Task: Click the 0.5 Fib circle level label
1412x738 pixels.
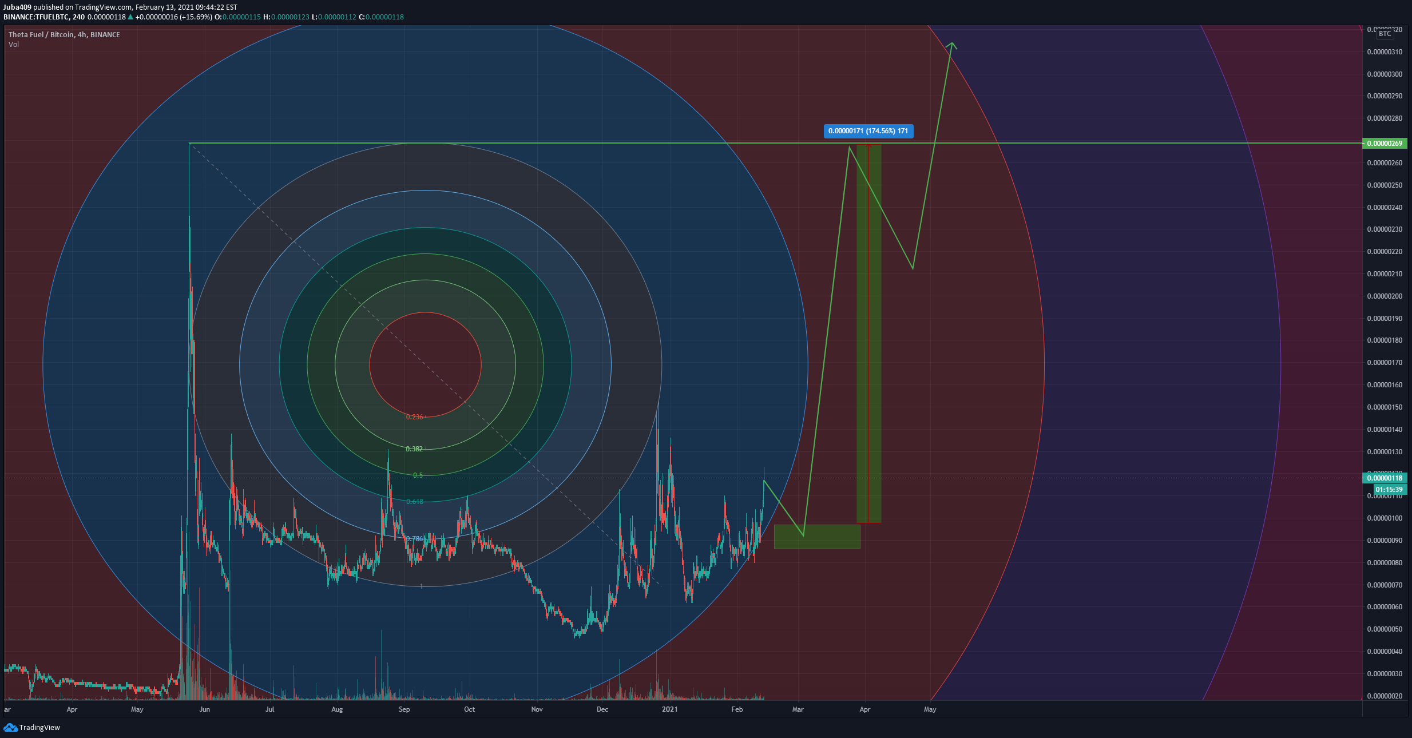Action: click(418, 475)
